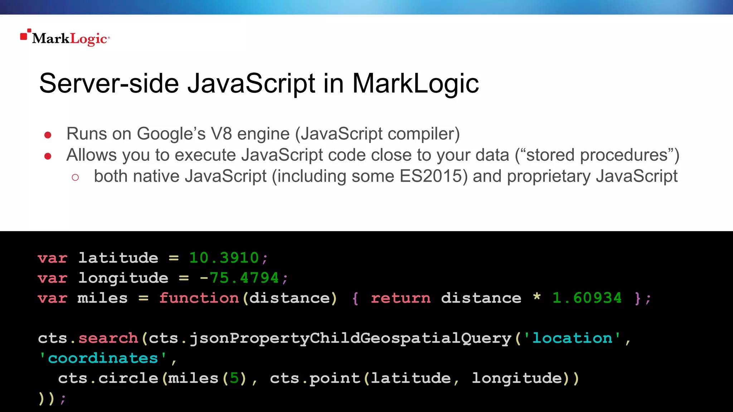Click the 1.60934 conversion constant
The width and height of the screenshot is (733, 412).
(587, 298)
